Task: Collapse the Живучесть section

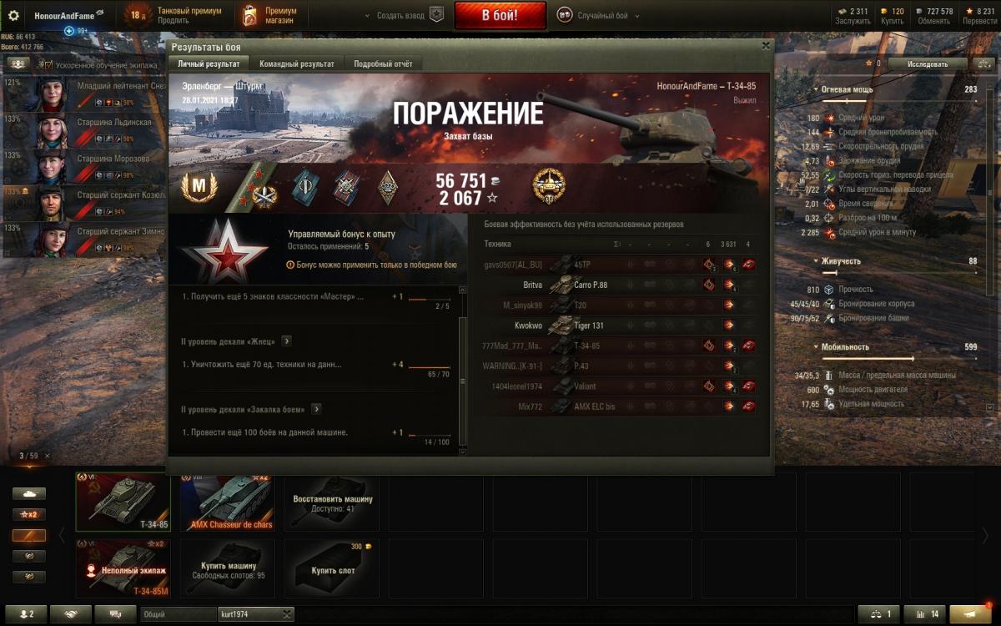Action: pyautogui.click(x=815, y=261)
